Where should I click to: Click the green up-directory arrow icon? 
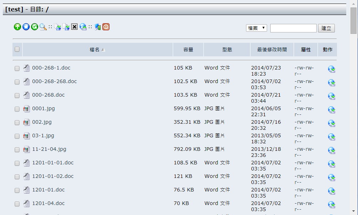point(17,27)
